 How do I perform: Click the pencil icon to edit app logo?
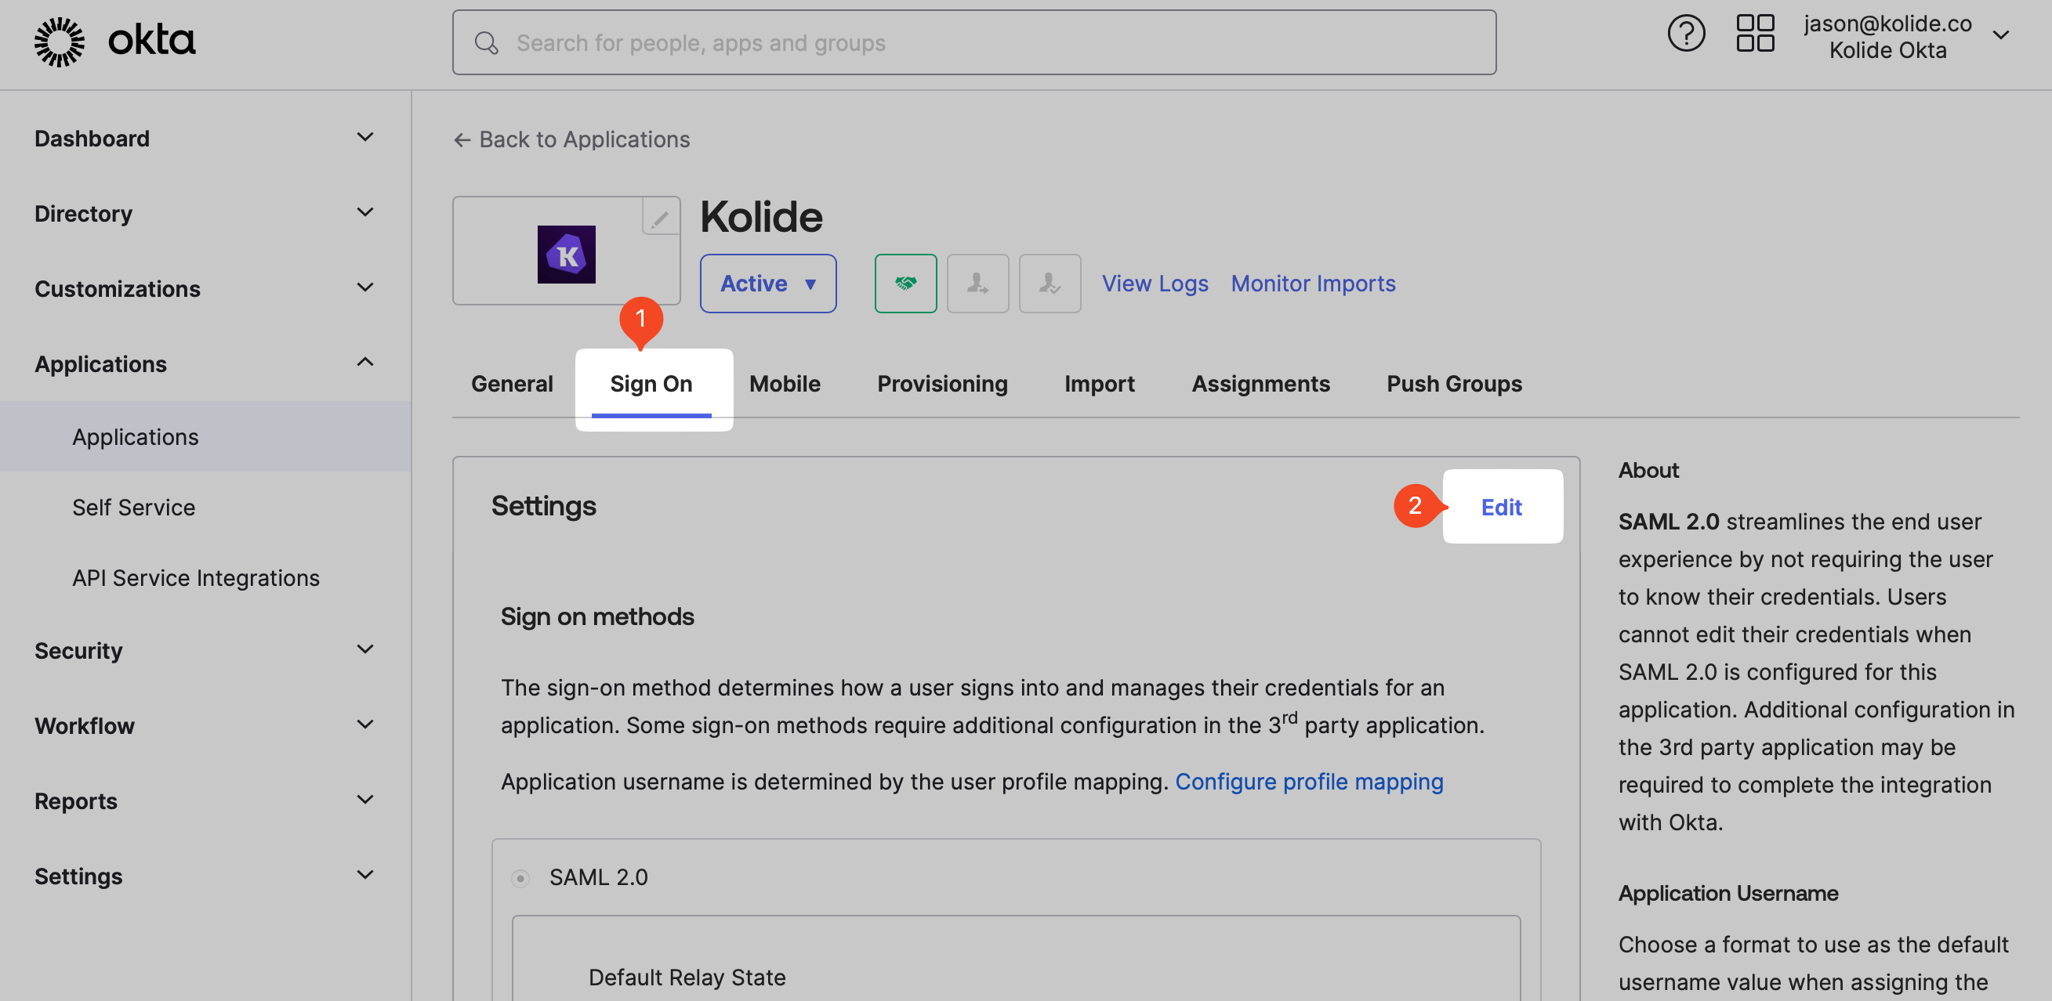coord(661,218)
